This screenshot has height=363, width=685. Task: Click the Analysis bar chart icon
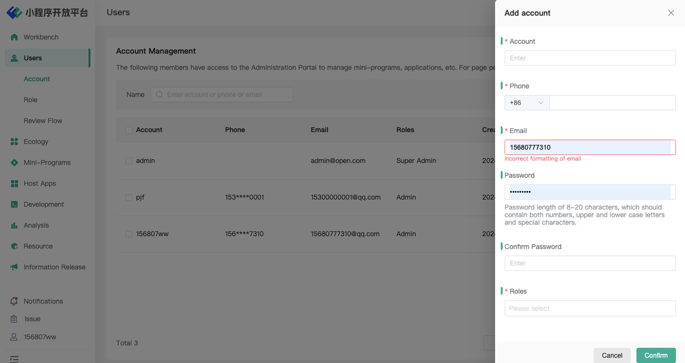pyautogui.click(x=14, y=226)
